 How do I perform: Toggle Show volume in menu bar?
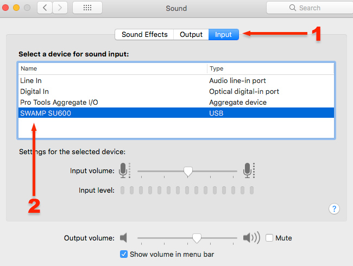tap(124, 254)
